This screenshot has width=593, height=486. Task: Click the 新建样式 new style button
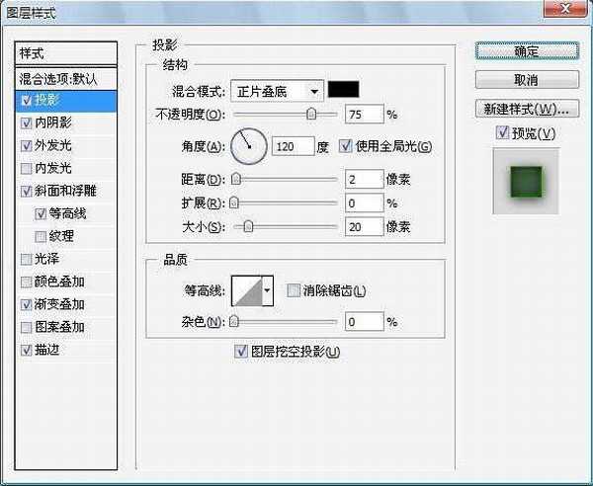point(526,108)
